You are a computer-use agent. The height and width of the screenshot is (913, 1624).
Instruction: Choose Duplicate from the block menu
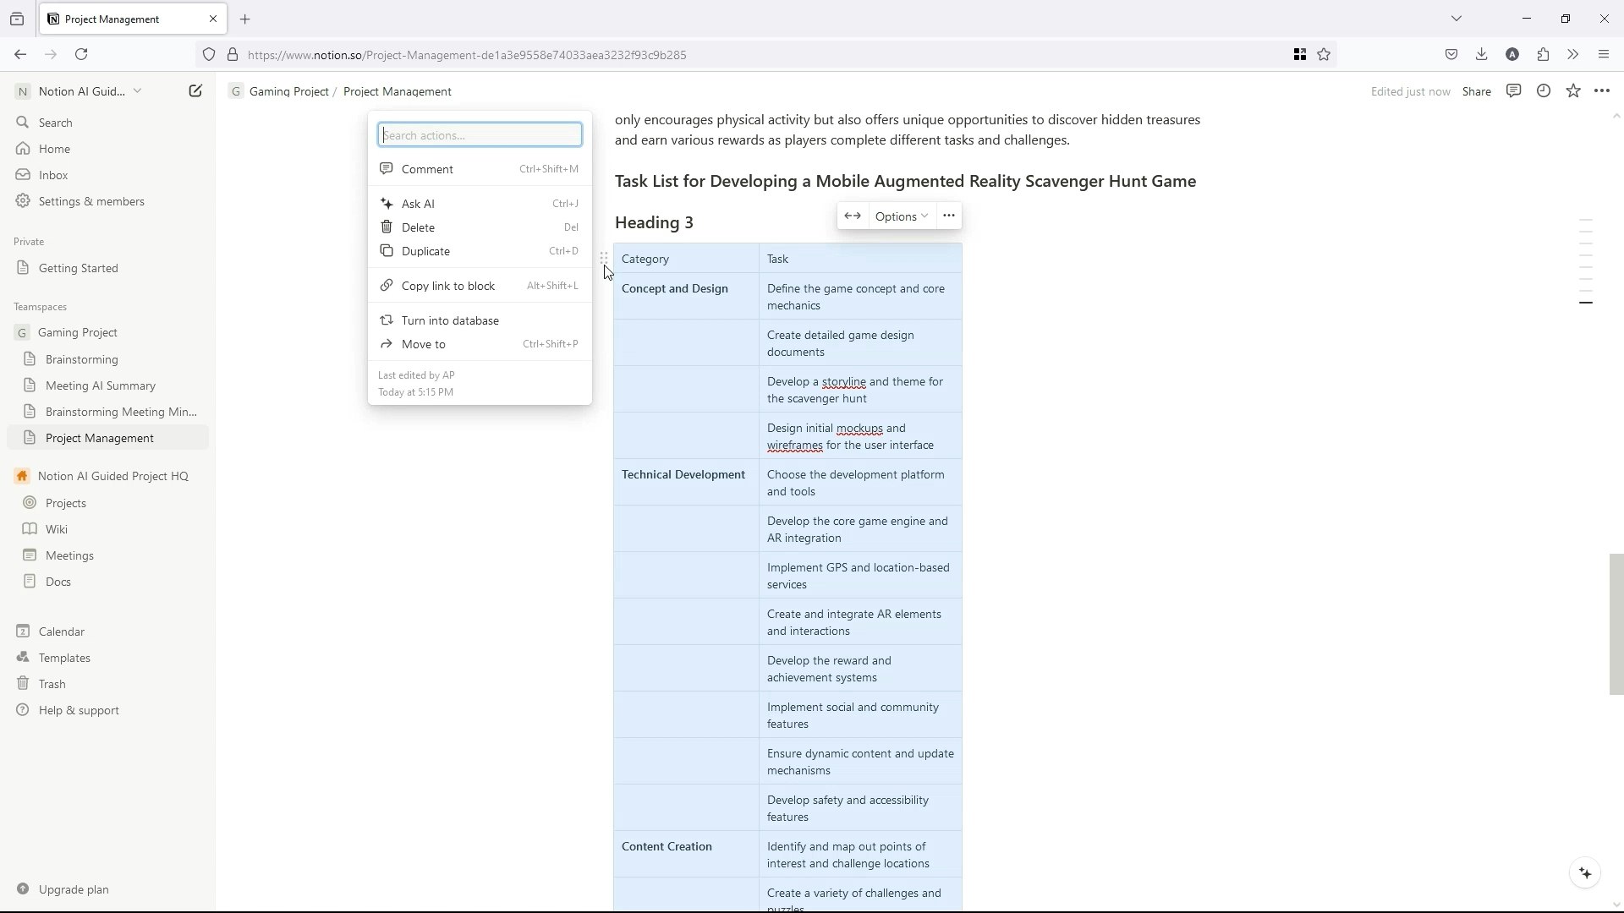pos(425,251)
